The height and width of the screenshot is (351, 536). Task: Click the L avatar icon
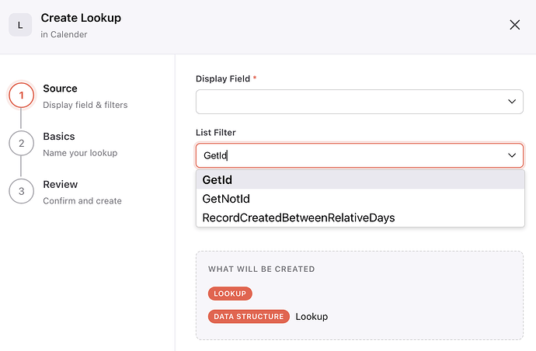click(20, 25)
